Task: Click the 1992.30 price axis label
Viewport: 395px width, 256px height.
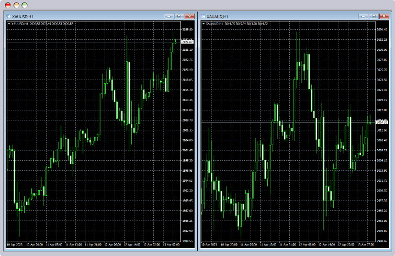Action: (187, 191)
